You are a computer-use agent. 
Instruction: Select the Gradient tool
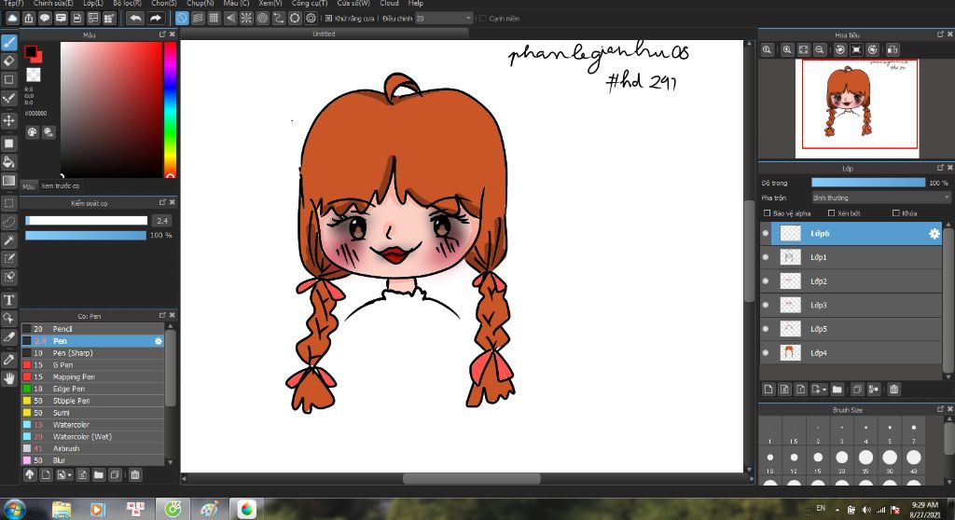(9, 181)
